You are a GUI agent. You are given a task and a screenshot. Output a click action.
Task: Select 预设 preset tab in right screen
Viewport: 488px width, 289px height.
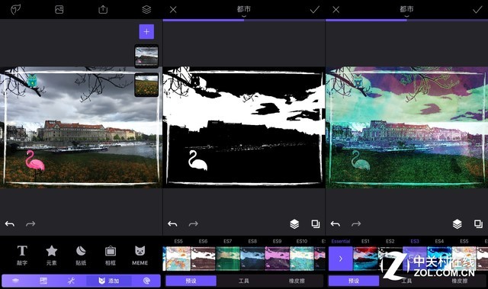point(354,281)
